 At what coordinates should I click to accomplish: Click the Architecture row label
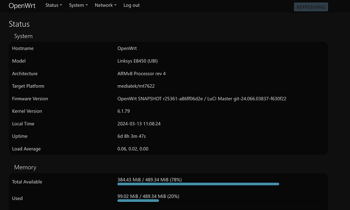pyautogui.click(x=25, y=74)
